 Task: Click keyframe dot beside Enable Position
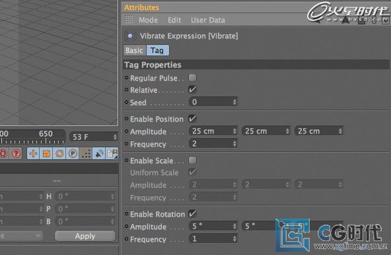(x=126, y=119)
